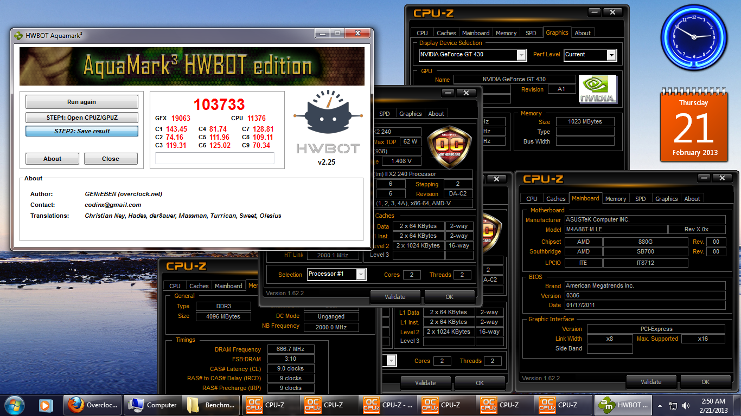741x416 pixels.
Task: Switch to HWBOT taskbar button
Action: click(624, 405)
